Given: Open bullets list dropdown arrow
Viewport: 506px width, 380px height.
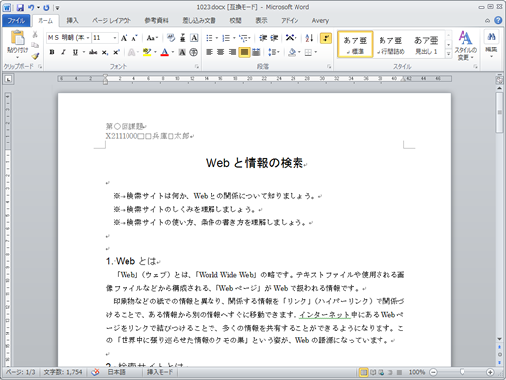Looking at the screenshot, I should point(217,38).
